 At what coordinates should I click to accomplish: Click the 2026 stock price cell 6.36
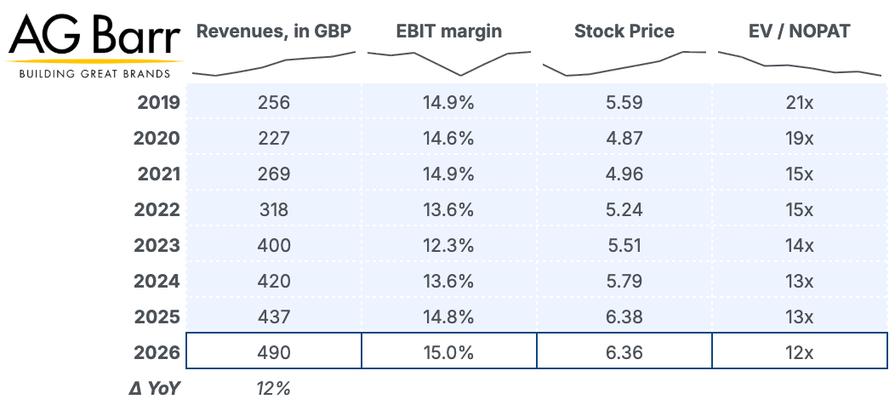tap(624, 351)
